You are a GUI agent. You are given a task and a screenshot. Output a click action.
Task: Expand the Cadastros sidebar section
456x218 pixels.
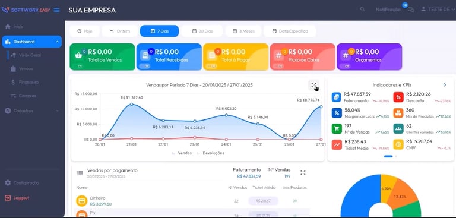[32, 111]
